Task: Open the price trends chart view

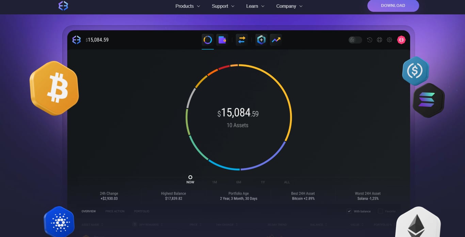Action: tap(276, 40)
